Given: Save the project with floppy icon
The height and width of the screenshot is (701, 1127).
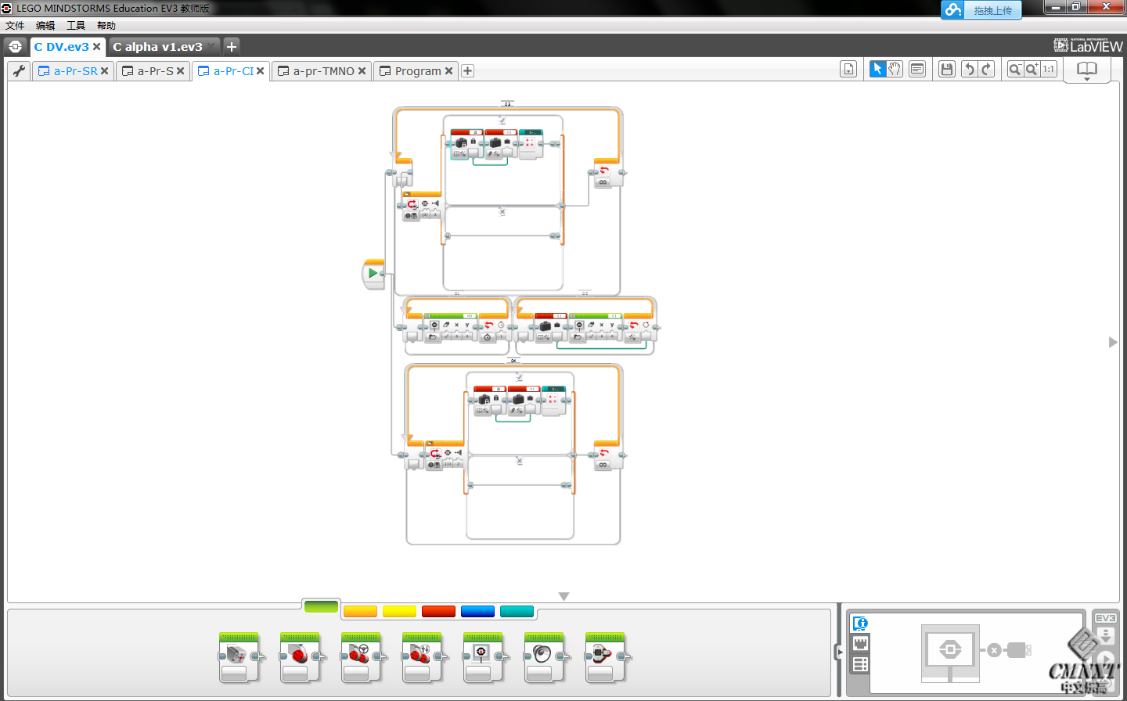Looking at the screenshot, I should 947,69.
